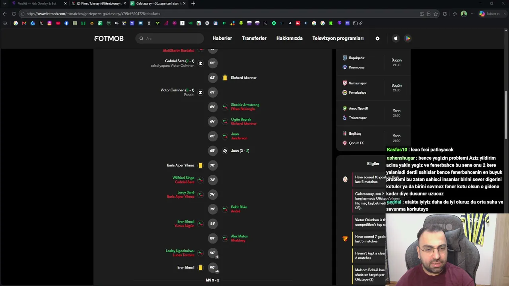Image resolution: width=509 pixels, height=286 pixels.
Task: Open the Hakkımızda menu item
Action: tap(289, 39)
